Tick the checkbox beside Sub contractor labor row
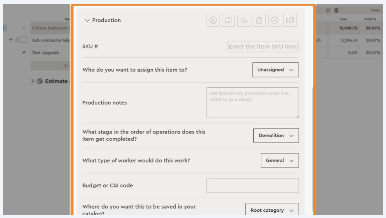The image size is (386, 218). point(24,40)
